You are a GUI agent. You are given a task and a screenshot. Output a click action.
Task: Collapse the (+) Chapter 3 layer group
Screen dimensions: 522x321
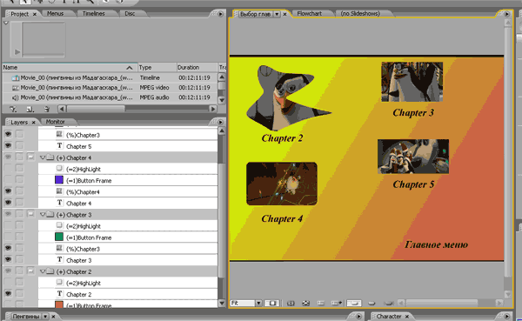[43, 215]
